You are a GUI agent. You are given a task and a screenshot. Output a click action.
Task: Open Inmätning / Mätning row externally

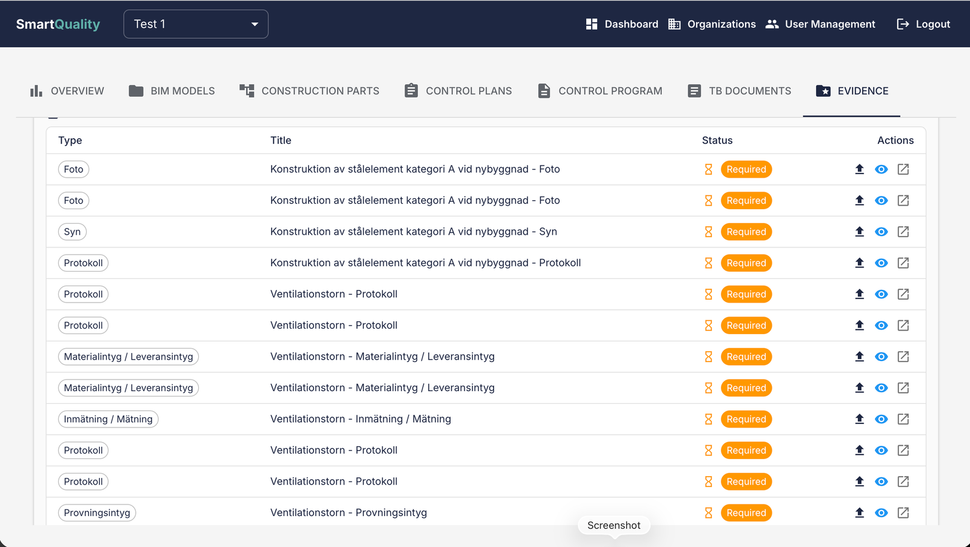coord(903,419)
